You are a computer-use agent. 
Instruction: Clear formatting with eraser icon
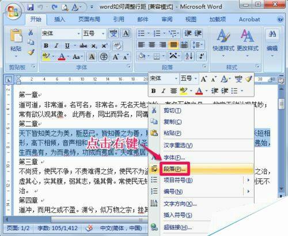click(x=117, y=46)
